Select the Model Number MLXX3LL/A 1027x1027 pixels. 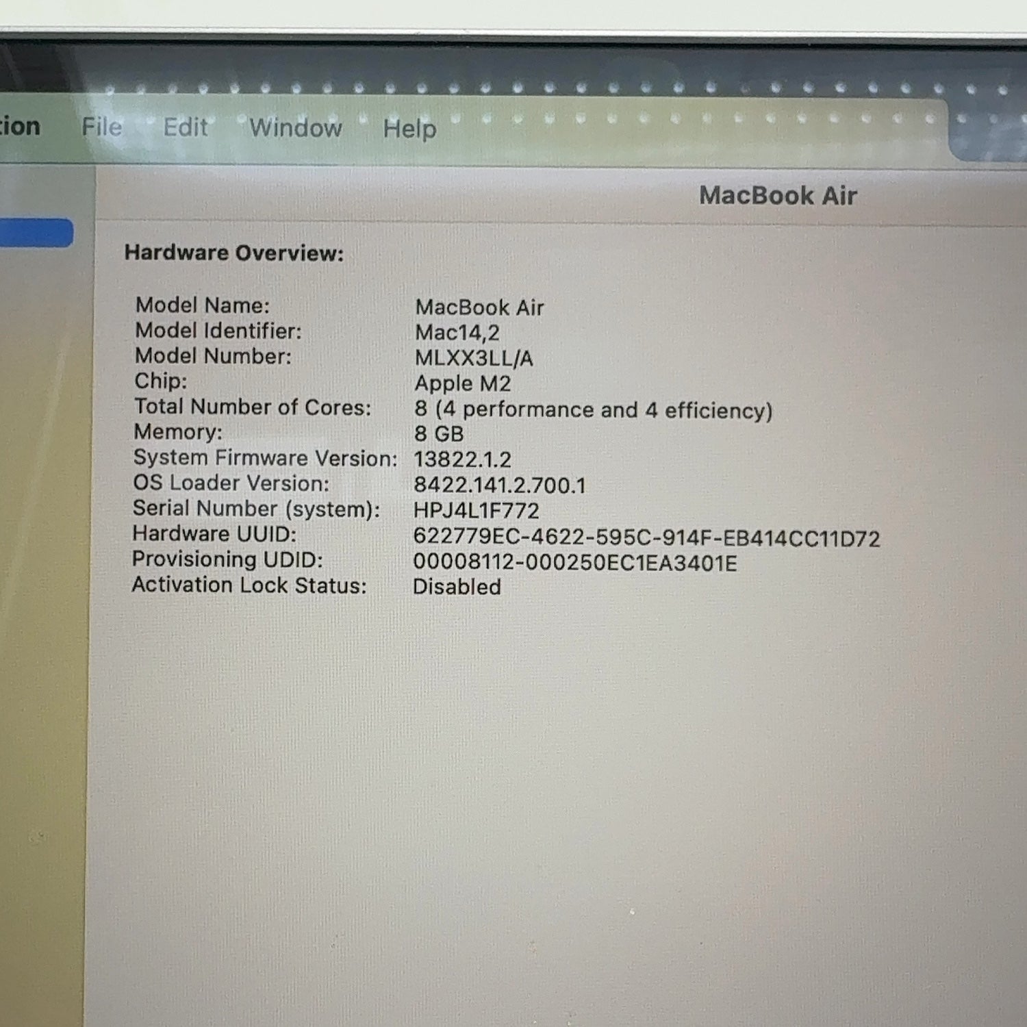(474, 358)
